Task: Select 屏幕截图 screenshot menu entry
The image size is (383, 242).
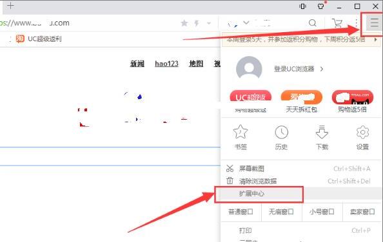Action: [x=302, y=169]
